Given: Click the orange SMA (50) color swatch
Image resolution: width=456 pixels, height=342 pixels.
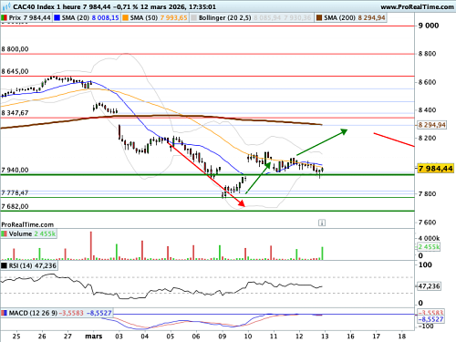Looking at the screenshot, I should (x=125, y=18).
